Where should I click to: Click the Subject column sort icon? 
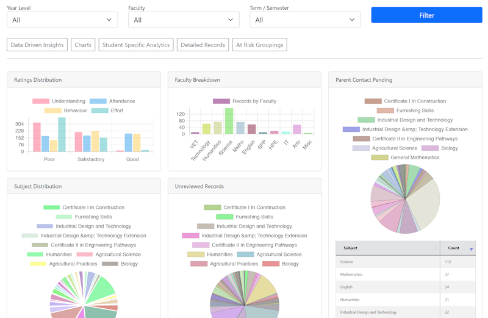436,248
